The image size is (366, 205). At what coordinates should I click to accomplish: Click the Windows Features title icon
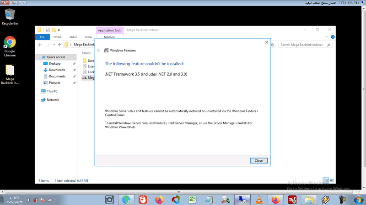107,50
